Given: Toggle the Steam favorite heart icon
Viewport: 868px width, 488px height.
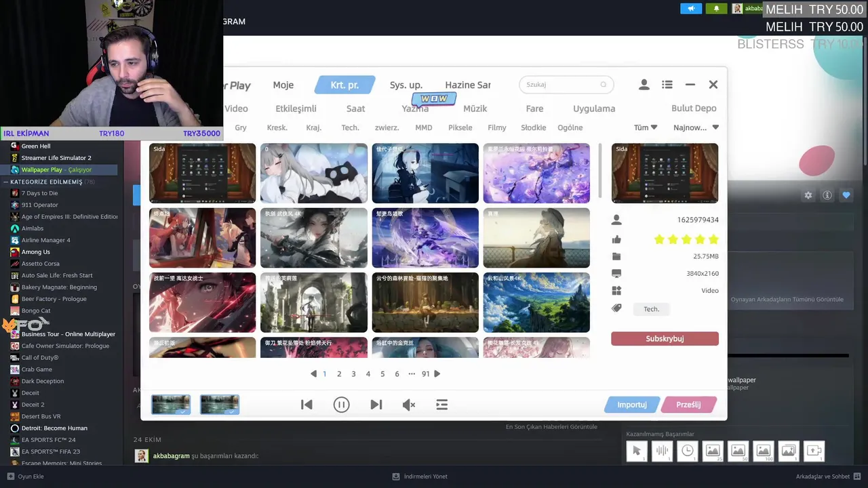Looking at the screenshot, I should 846,195.
